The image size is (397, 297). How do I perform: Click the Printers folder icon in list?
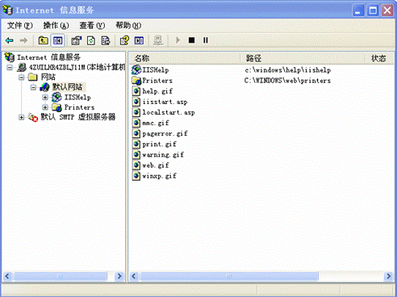click(136, 81)
